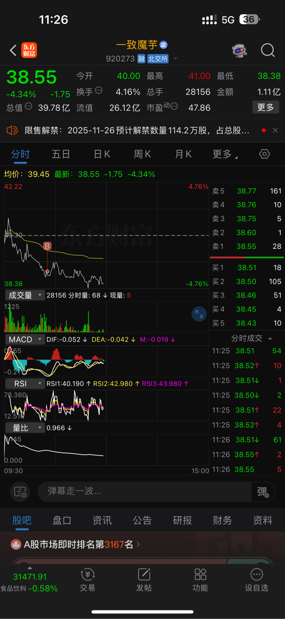Tap 卖1 order row at 38.55
The image size is (285, 619).
(247, 246)
